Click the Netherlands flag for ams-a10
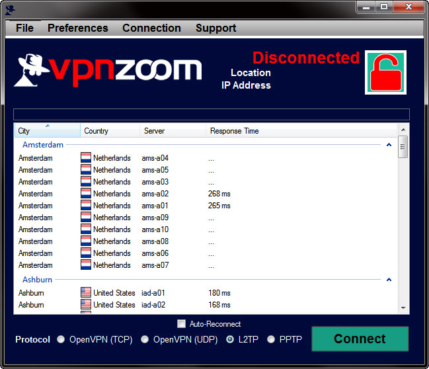Viewport: 429px width, 369px height. pyautogui.click(x=86, y=229)
